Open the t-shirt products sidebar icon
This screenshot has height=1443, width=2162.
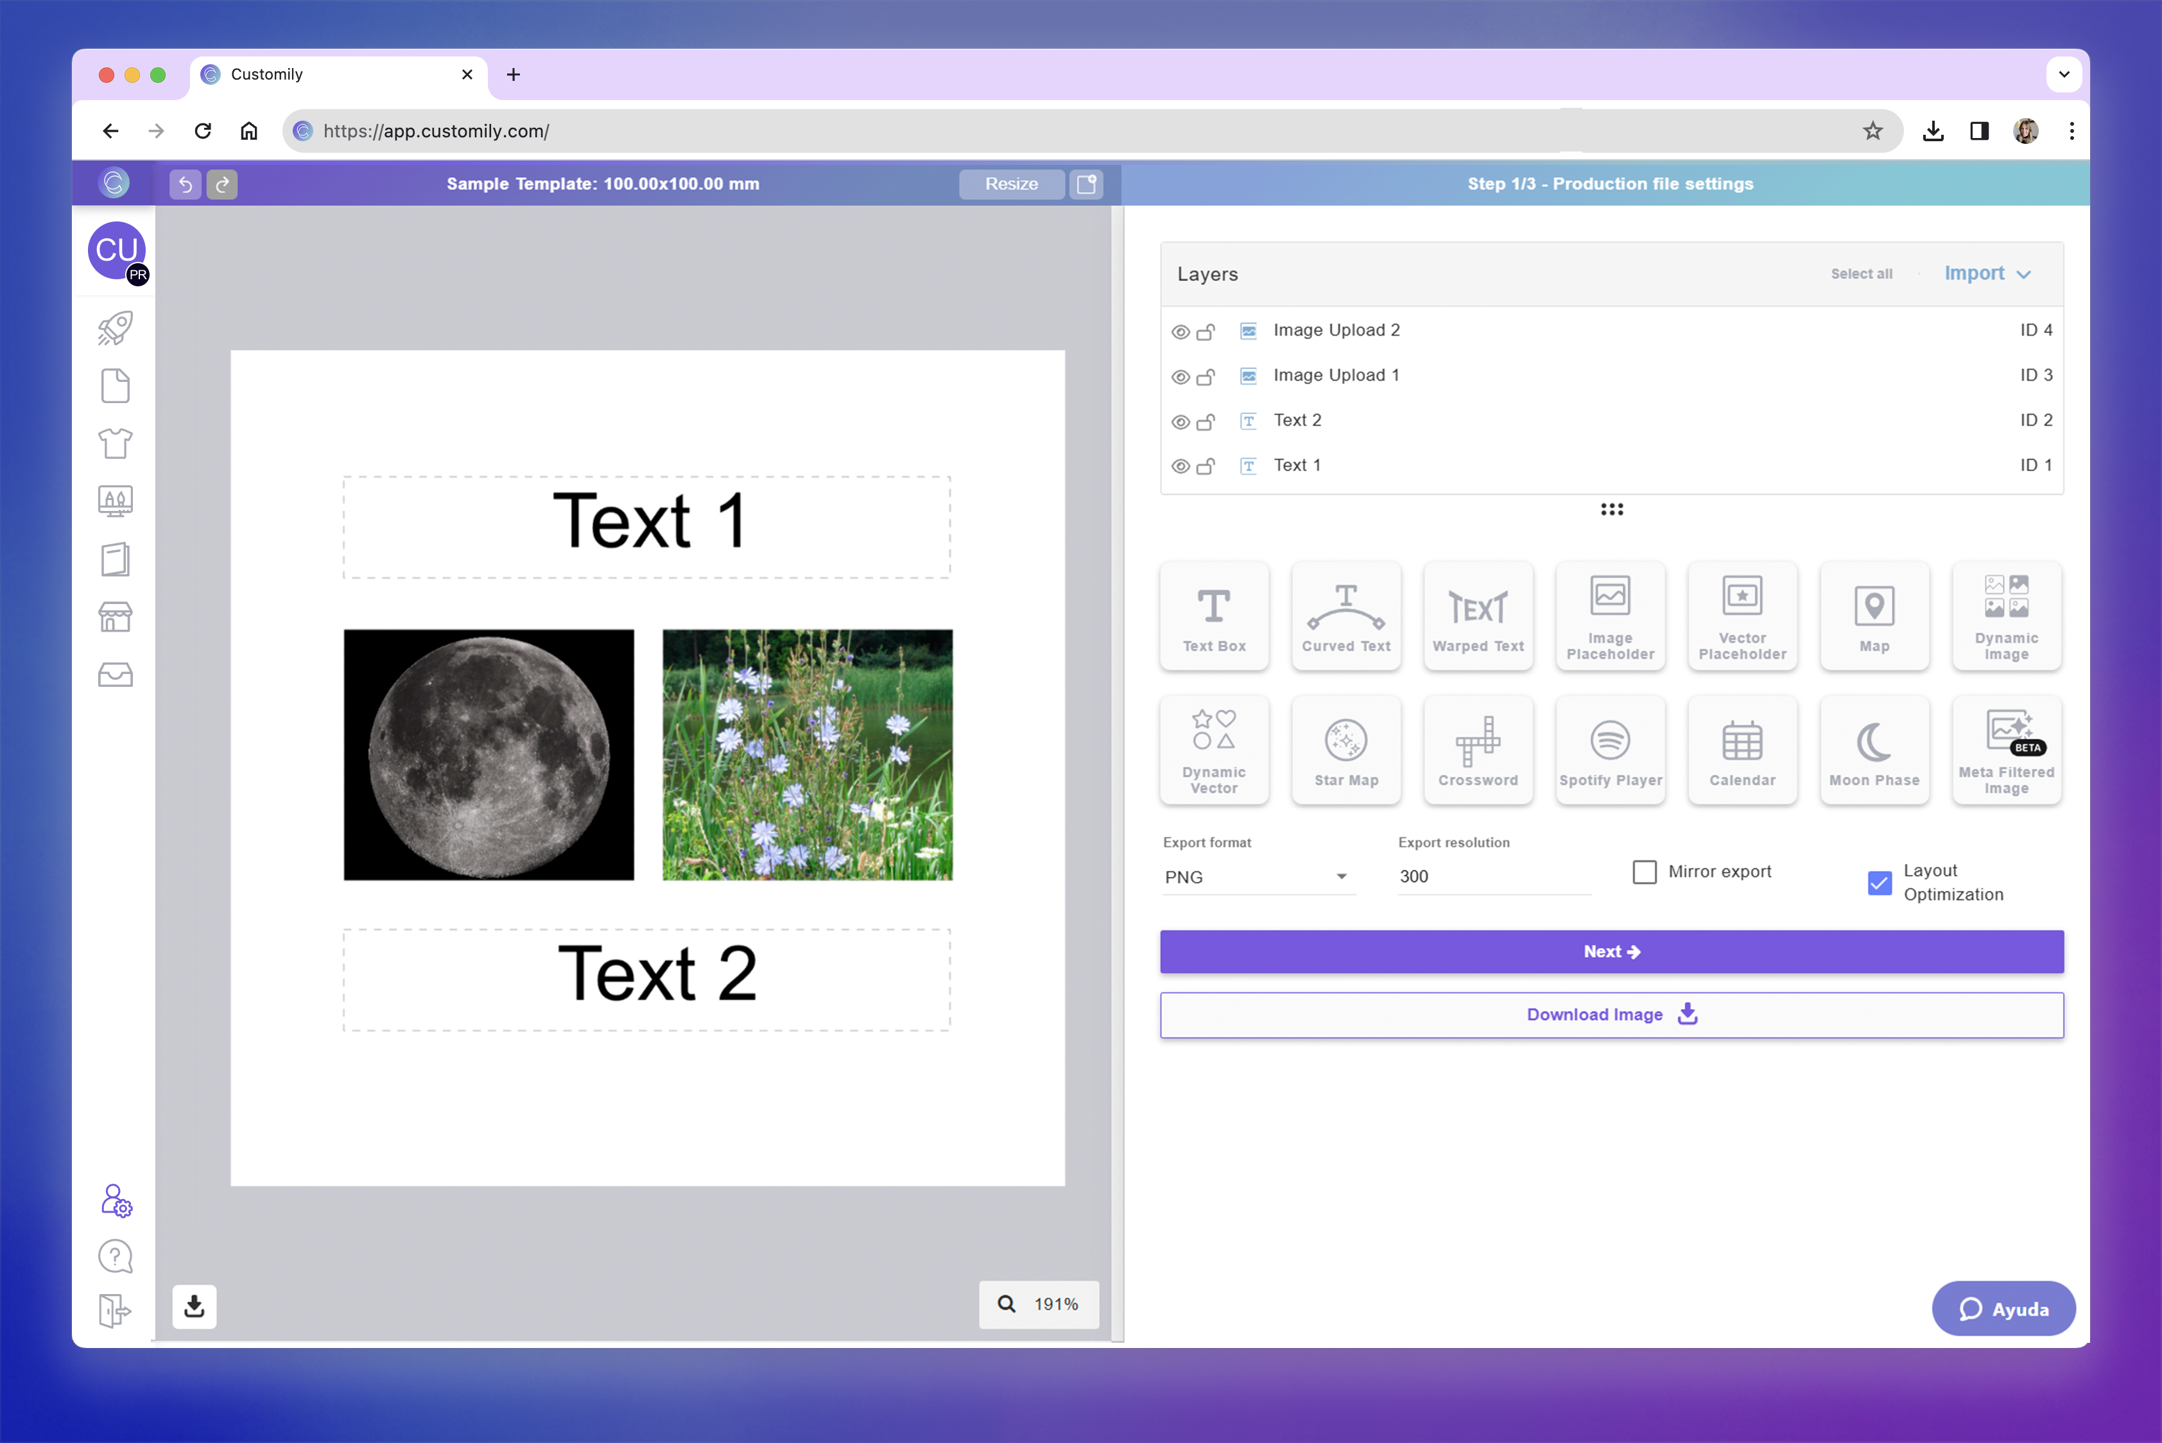pyautogui.click(x=115, y=444)
